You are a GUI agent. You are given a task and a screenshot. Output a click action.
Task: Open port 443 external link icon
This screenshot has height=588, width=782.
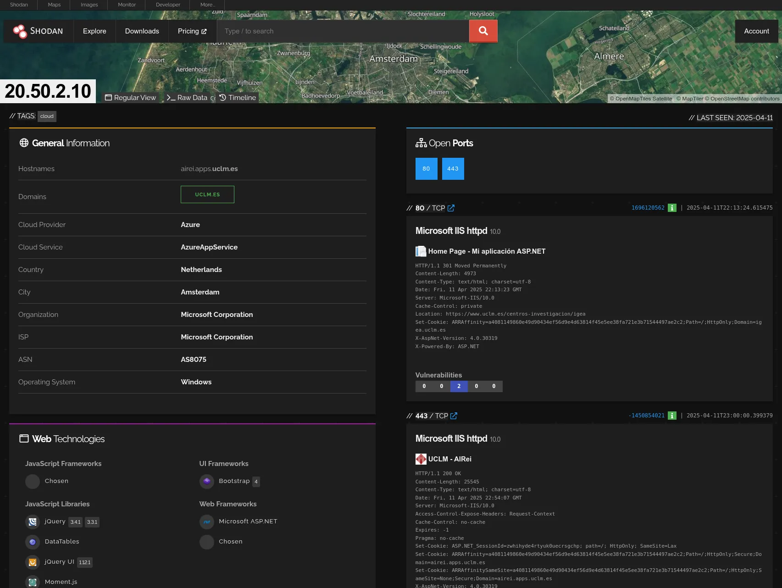(x=454, y=416)
